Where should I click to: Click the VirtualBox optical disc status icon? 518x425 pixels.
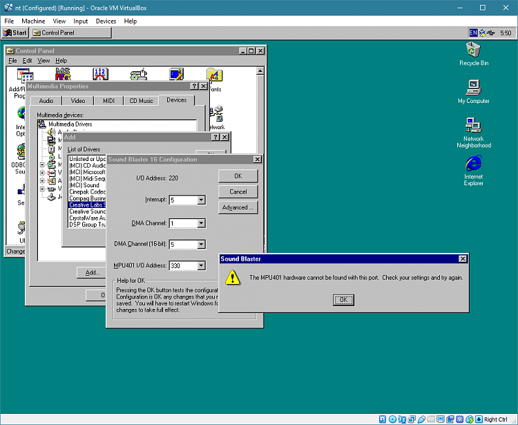click(x=392, y=419)
